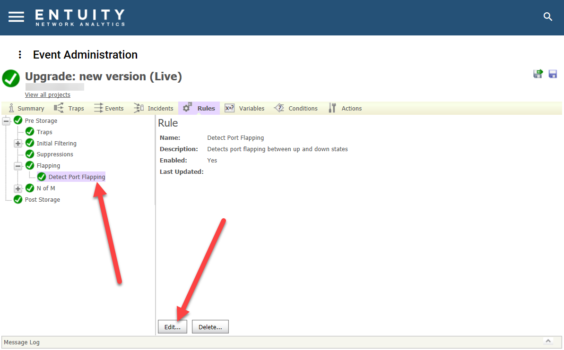Click the rule name value Detect Port Flapping
Viewport: 564px width, 350px height.
(x=235, y=137)
